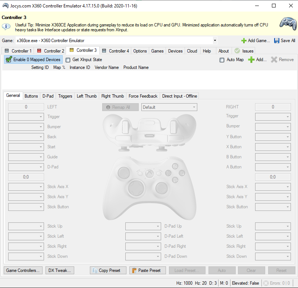
Task: Open the Cloud tab
Action: pyautogui.click(x=192, y=51)
